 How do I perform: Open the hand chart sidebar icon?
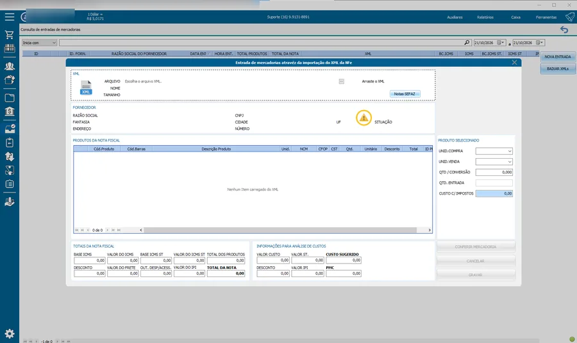coord(10,202)
